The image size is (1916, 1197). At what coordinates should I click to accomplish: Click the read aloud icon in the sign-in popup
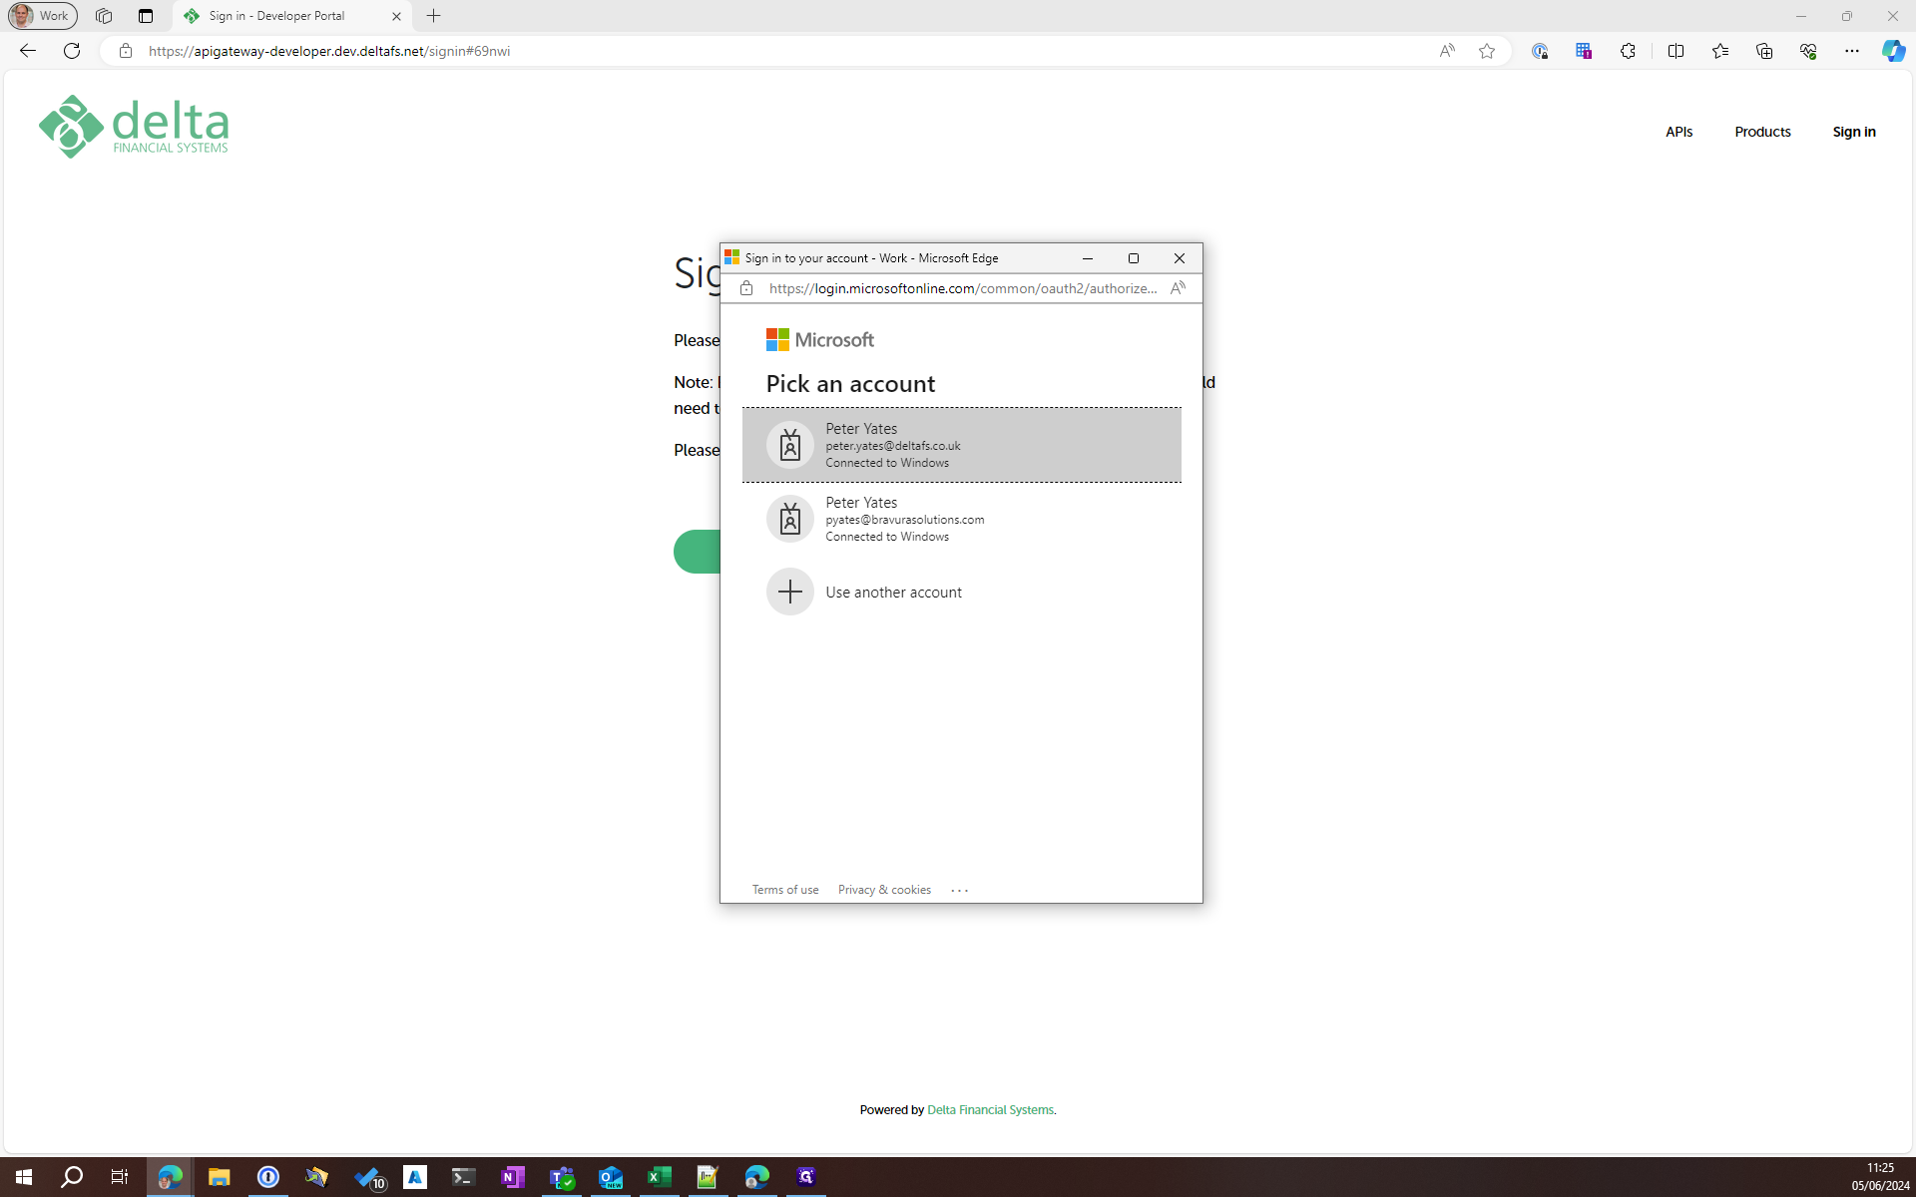coord(1178,288)
